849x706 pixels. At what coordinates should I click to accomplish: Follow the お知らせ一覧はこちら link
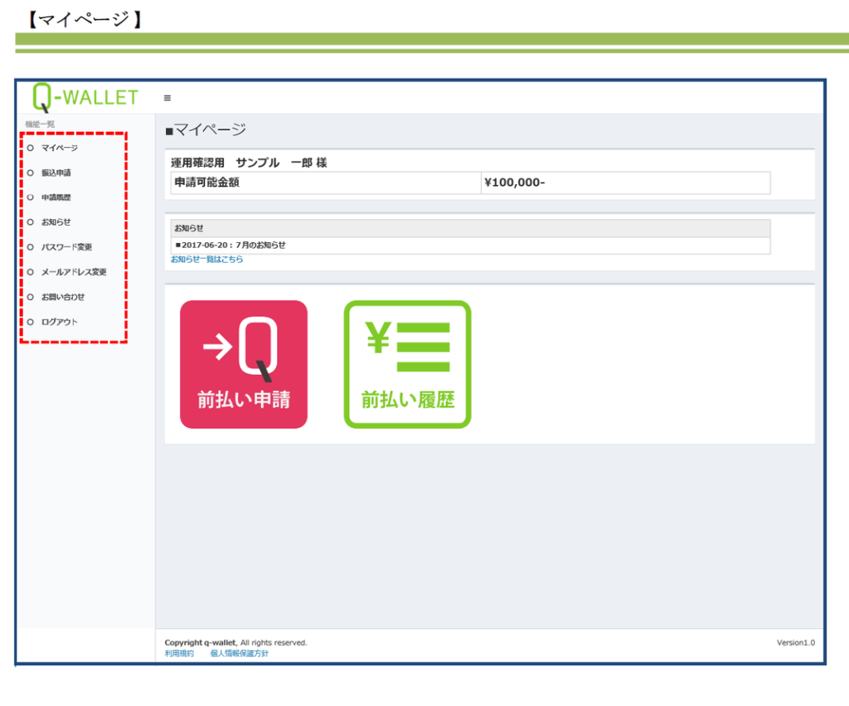point(206,260)
